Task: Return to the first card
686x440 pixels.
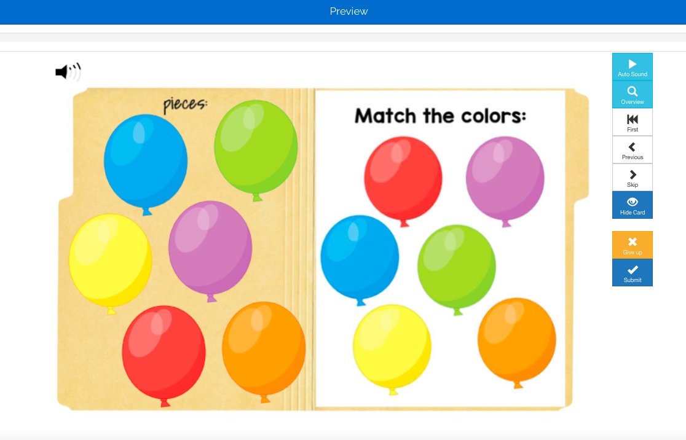Action: [633, 123]
